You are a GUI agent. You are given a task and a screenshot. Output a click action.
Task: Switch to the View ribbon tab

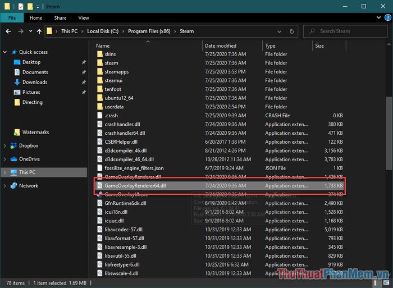(x=84, y=18)
